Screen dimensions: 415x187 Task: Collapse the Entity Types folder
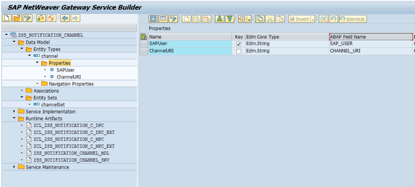tap(22, 49)
